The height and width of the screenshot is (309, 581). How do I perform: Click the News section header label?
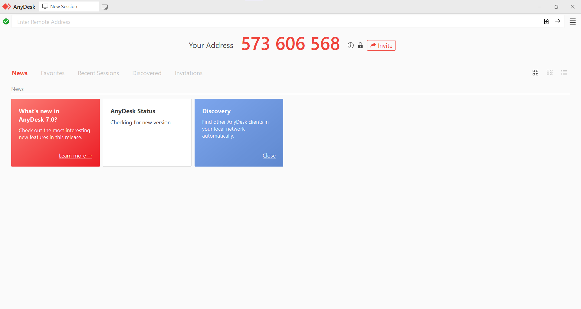point(18,89)
